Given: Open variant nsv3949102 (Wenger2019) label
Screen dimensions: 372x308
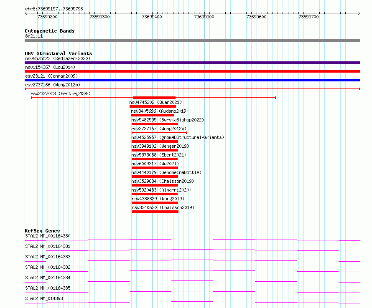Looking at the screenshot, I should pyautogui.click(x=160, y=146).
